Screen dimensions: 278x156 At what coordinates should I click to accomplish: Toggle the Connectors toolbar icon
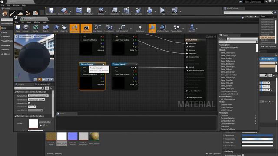click(x=74, y=28)
